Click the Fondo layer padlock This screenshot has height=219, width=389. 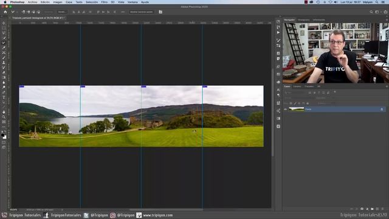point(382,109)
